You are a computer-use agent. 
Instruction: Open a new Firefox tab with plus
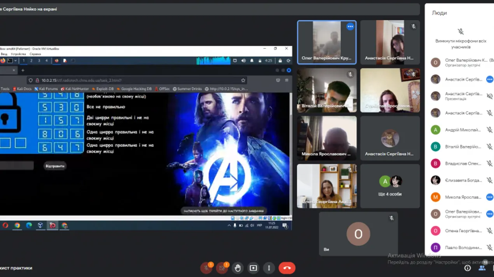tap(23, 70)
